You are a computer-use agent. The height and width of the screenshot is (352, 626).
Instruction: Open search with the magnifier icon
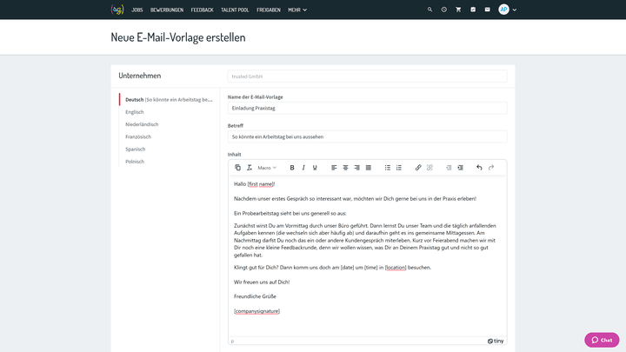coord(430,10)
